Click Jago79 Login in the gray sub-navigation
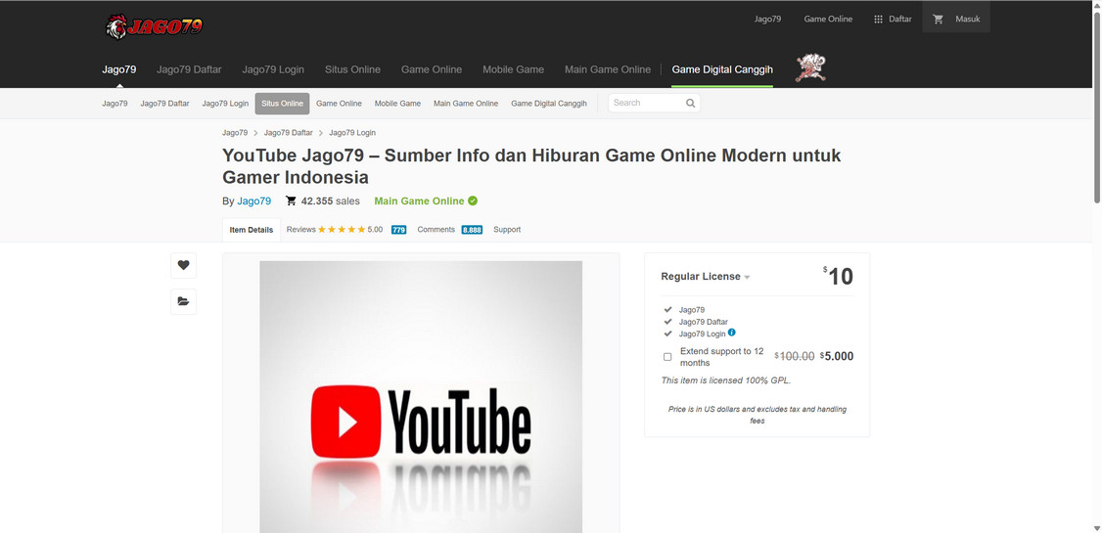This screenshot has height=533, width=1102. point(225,104)
